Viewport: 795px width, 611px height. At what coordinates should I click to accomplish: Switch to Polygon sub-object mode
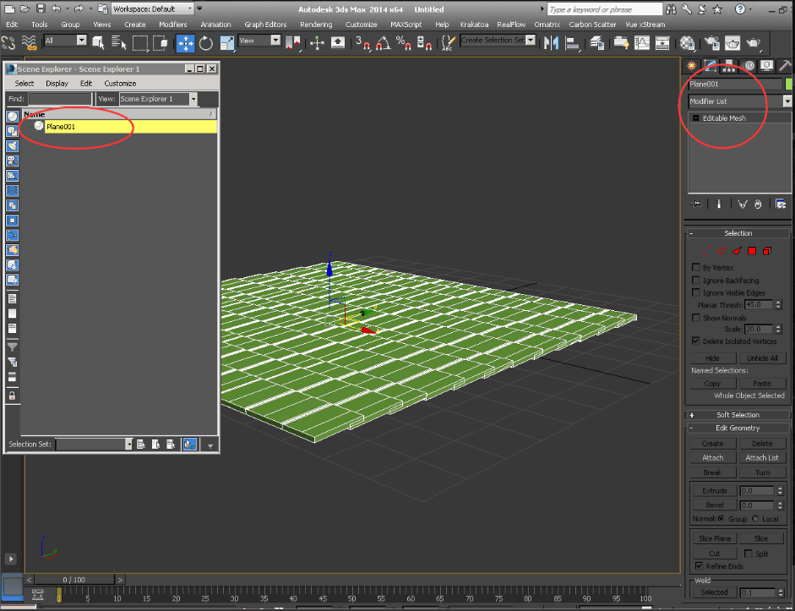click(x=752, y=251)
